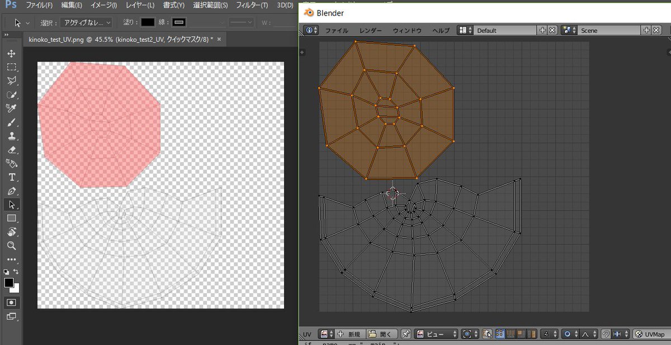This screenshot has height=345, width=671.
Task: Click the stroke (線) color swatch
Action: [179, 22]
